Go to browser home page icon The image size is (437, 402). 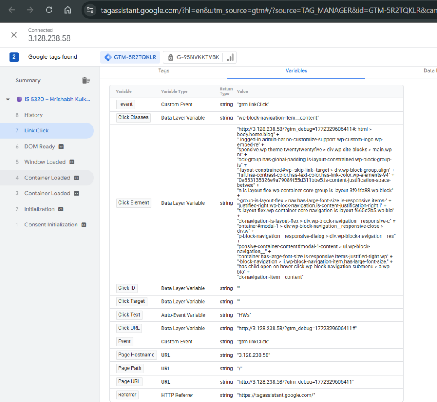click(x=67, y=10)
